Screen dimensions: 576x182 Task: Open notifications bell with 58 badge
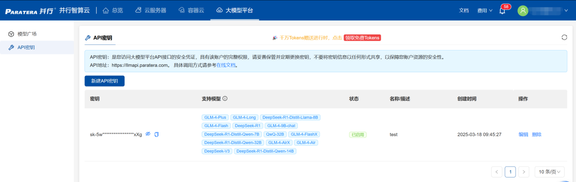point(502,10)
